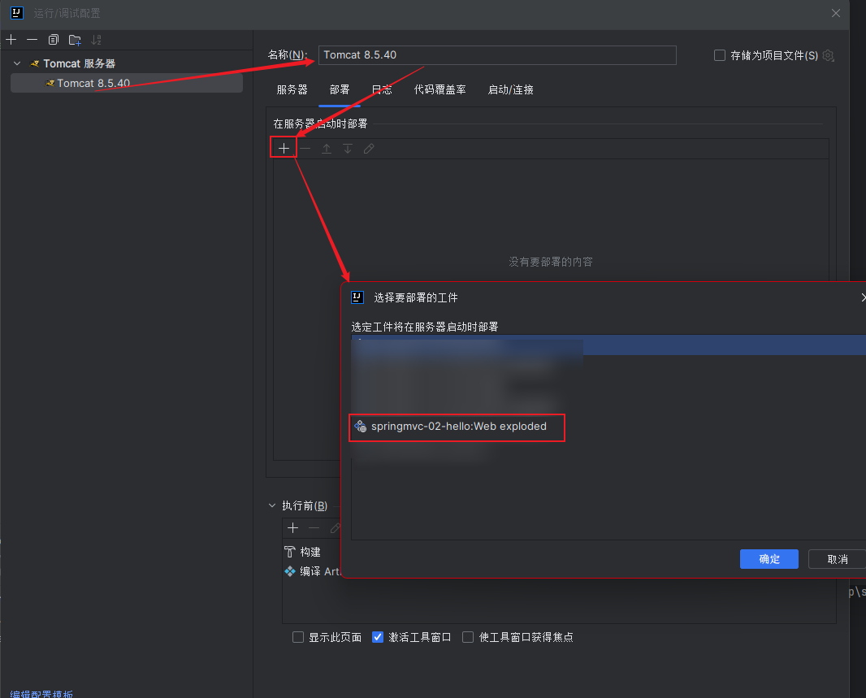
Task: Enable 使工具窗口获得焦点 checkbox
Action: pos(468,637)
